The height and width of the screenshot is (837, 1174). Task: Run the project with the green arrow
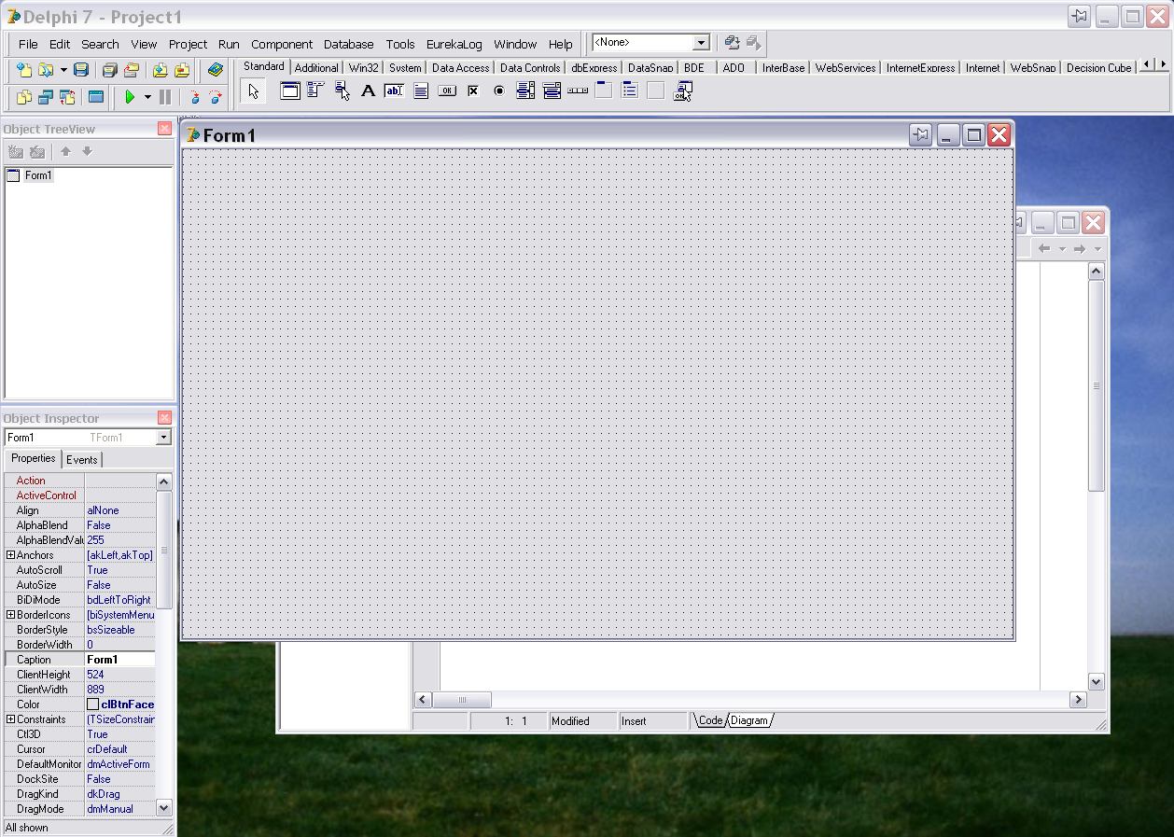click(130, 97)
